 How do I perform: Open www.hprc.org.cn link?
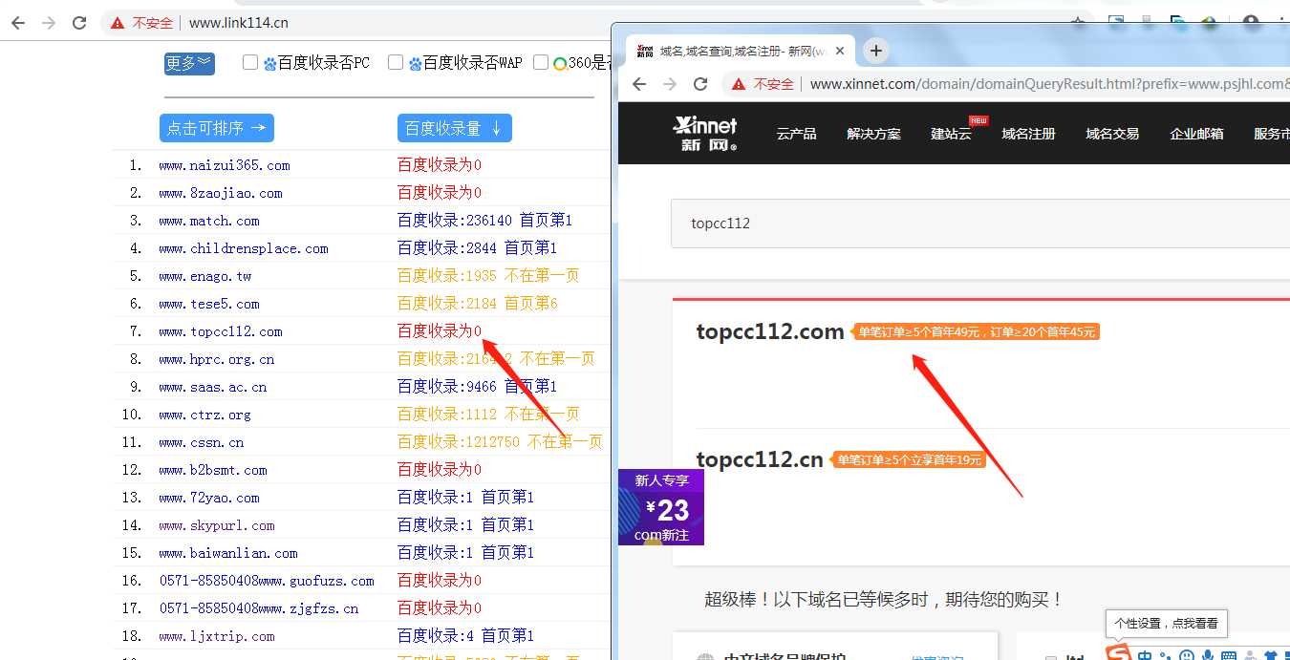(217, 359)
